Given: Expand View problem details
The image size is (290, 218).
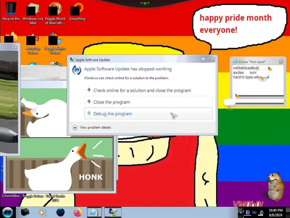Looking at the screenshot, I should tap(92, 127).
